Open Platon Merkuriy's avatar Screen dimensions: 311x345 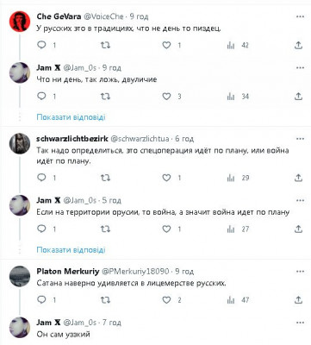[20, 276]
